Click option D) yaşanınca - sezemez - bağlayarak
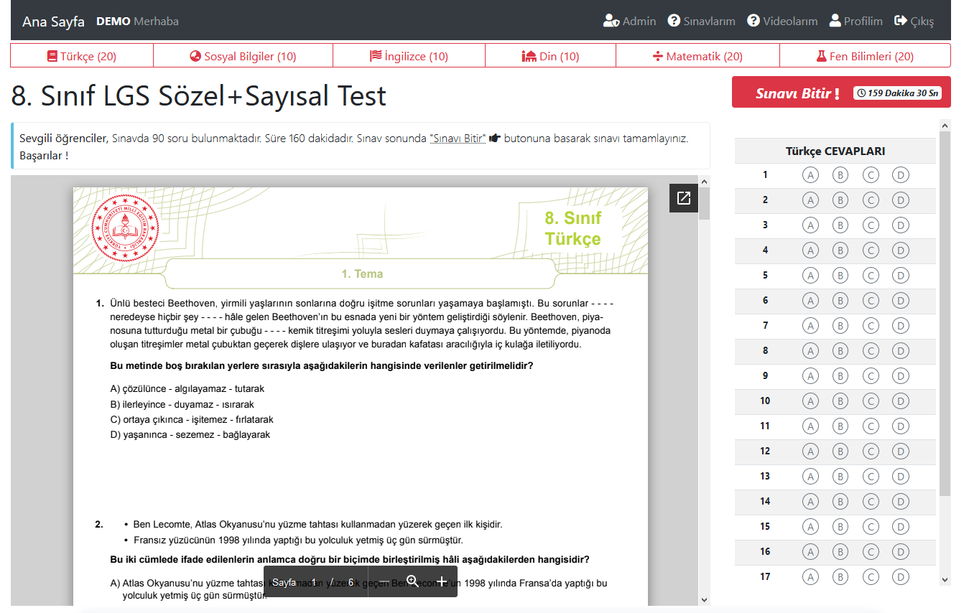The image size is (969, 613). pyautogui.click(x=190, y=434)
